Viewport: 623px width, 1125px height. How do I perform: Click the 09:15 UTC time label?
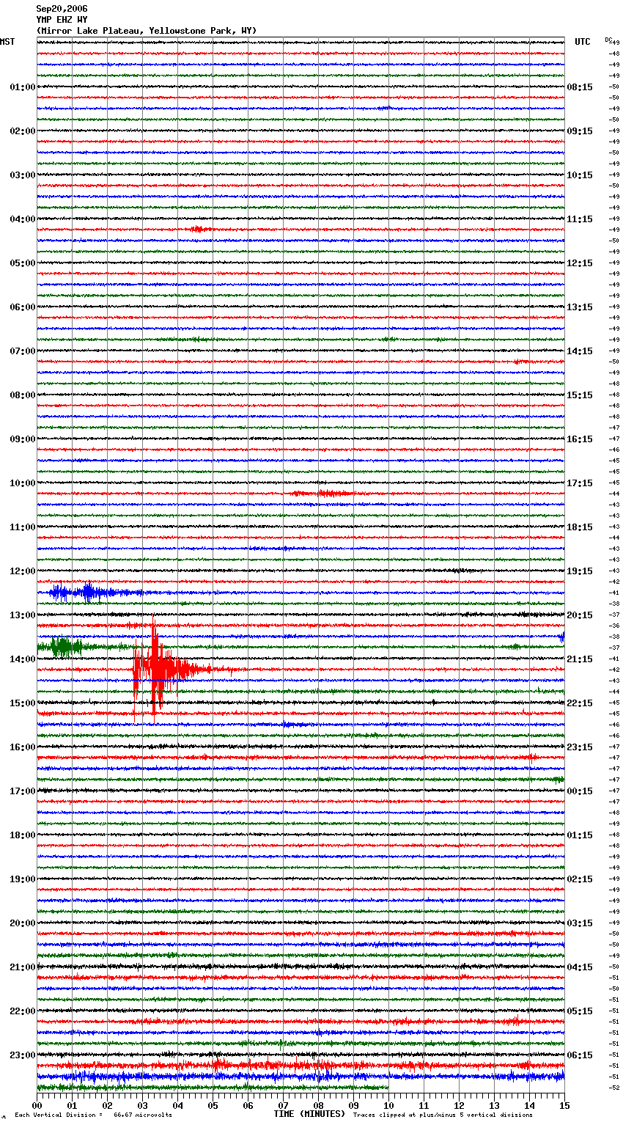point(580,131)
